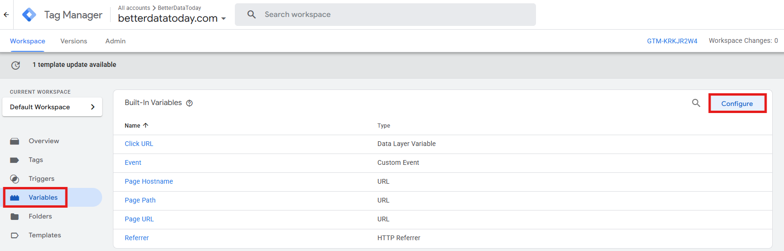Click the Search workspace field

385,15
